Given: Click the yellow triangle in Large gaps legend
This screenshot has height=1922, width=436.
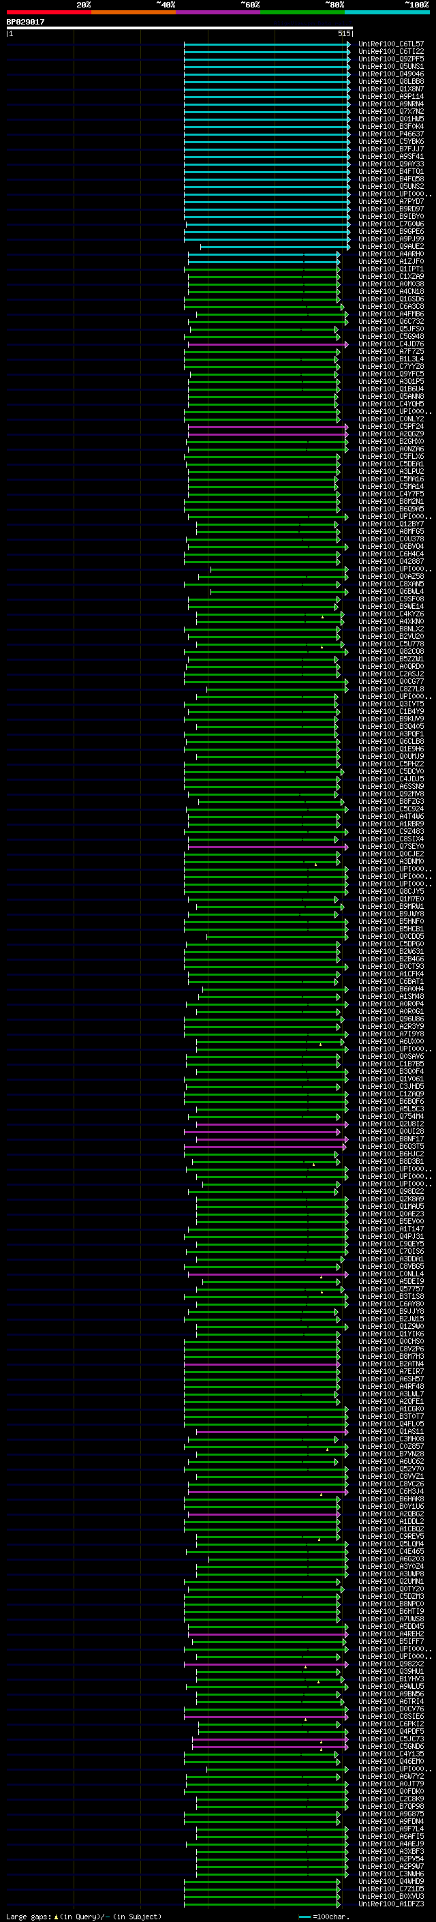Looking at the screenshot, I should click(x=56, y=1916).
